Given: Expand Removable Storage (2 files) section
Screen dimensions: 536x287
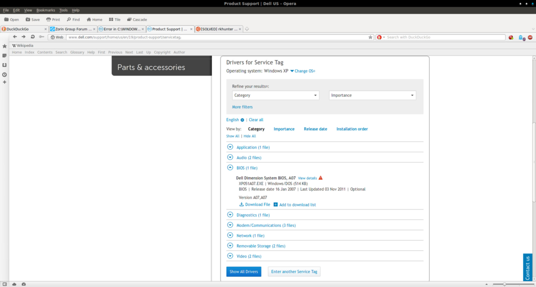Looking at the screenshot, I should coord(230,245).
